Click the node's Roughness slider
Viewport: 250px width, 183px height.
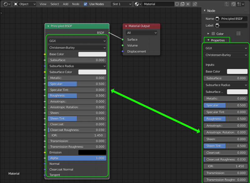click(x=77, y=96)
